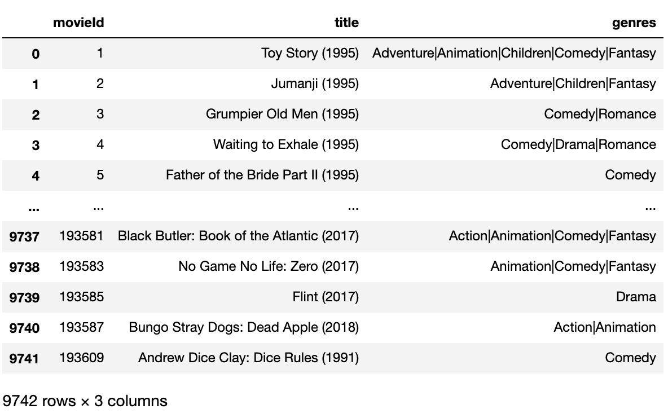Image resolution: width=668 pixels, height=413 pixels.
Task: Click the movieId 193583 cell
Action: (81, 266)
